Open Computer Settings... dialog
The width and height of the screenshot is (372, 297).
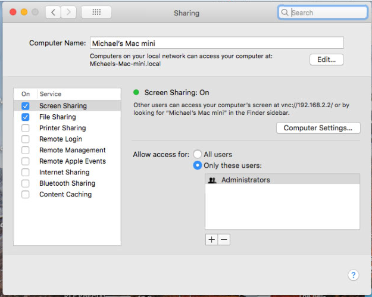(x=318, y=128)
